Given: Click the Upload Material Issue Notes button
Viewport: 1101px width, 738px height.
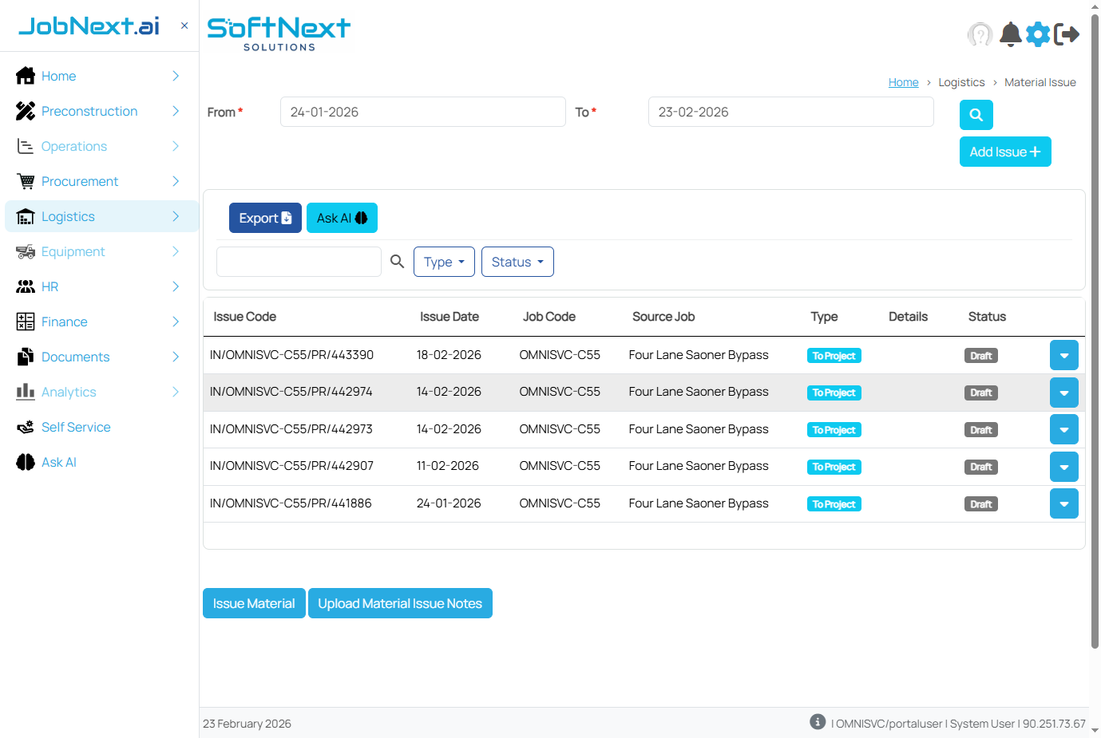Looking at the screenshot, I should point(400,603).
